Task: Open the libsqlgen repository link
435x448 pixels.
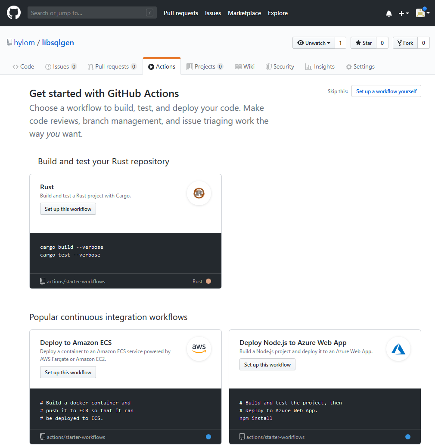Action: pos(58,43)
